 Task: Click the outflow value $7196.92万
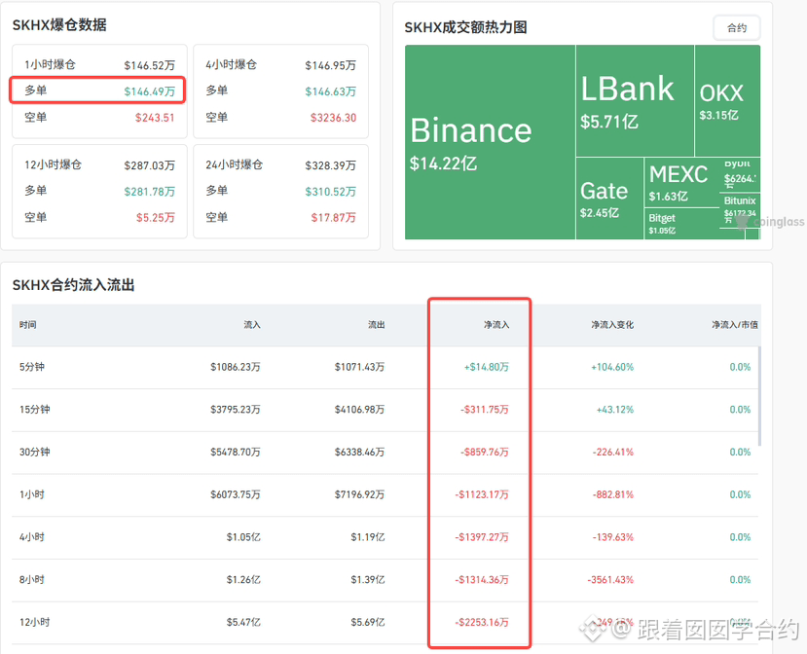(x=359, y=494)
